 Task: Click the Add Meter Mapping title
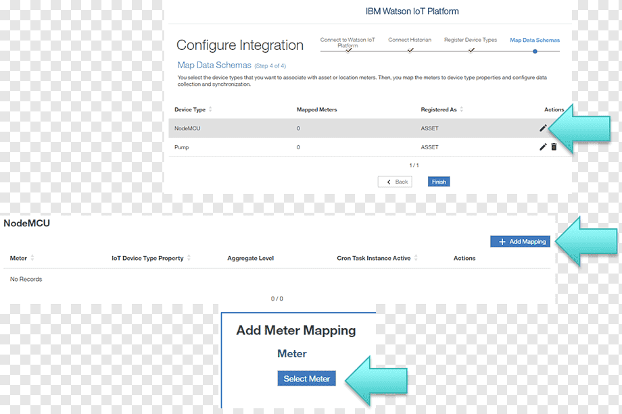pos(296,330)
